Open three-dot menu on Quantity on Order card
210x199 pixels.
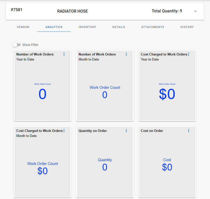coord(126,131)
